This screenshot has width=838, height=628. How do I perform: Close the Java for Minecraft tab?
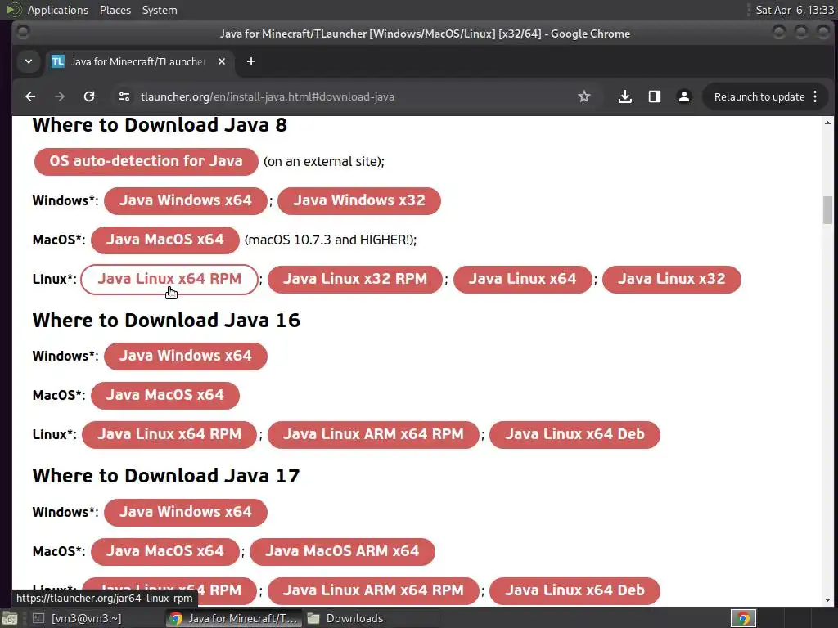222,62
